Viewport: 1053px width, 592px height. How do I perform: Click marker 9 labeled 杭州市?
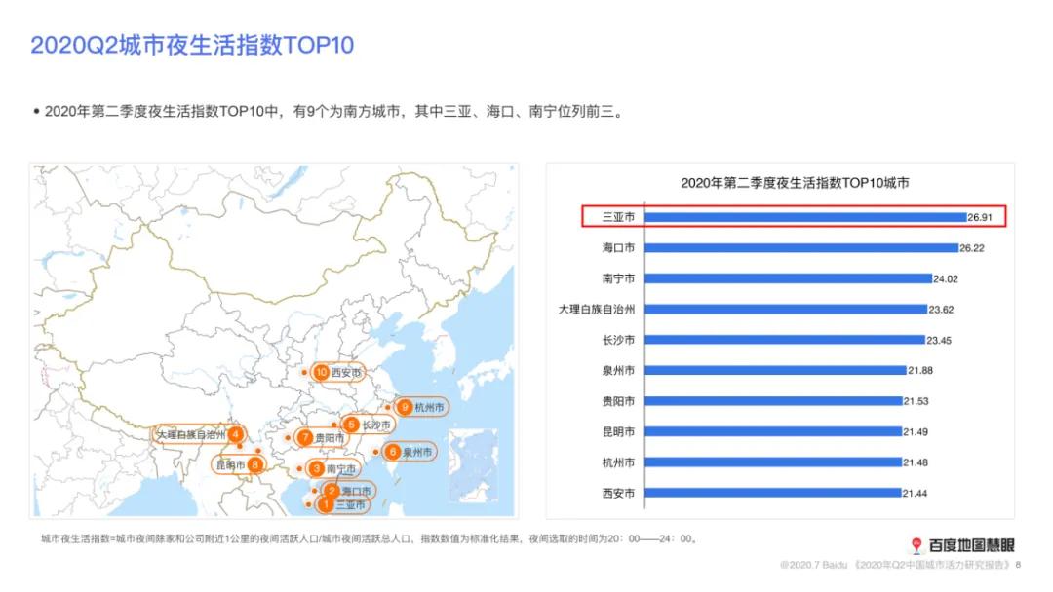405,407
